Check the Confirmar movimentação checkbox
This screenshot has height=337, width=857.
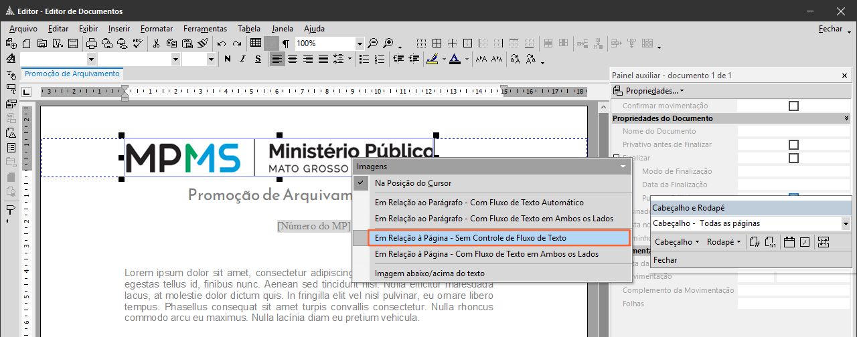(x=794, y=106)
